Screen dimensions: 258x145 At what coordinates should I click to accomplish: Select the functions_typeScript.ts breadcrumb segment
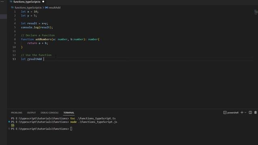point(28,8)
